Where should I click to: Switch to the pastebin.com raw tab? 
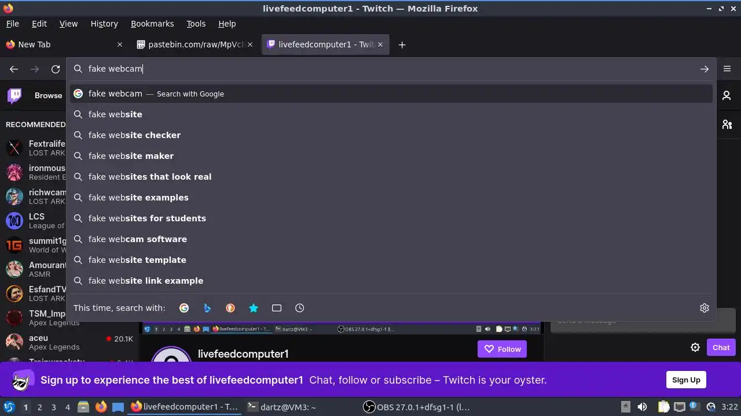click(x=195, y=44)
